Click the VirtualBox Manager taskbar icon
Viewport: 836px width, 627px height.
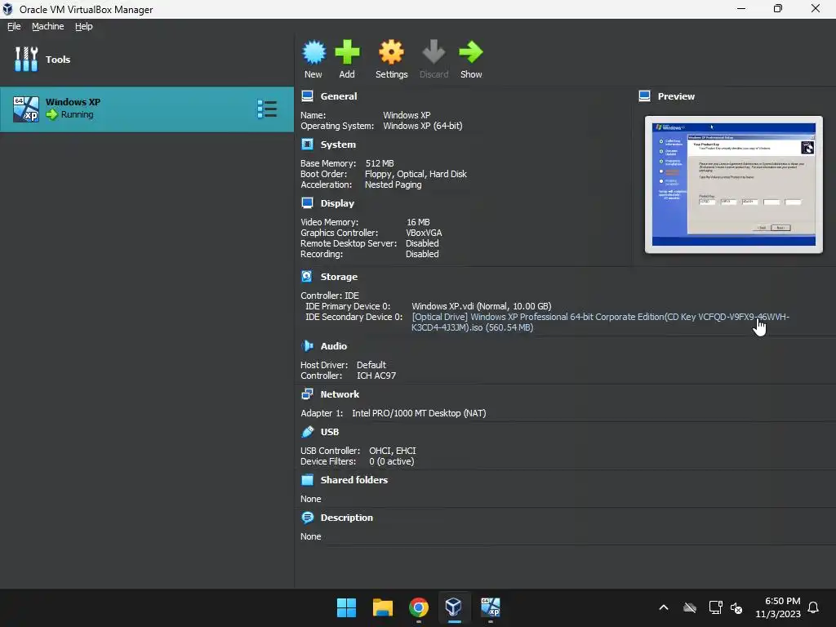pos(454,607)
